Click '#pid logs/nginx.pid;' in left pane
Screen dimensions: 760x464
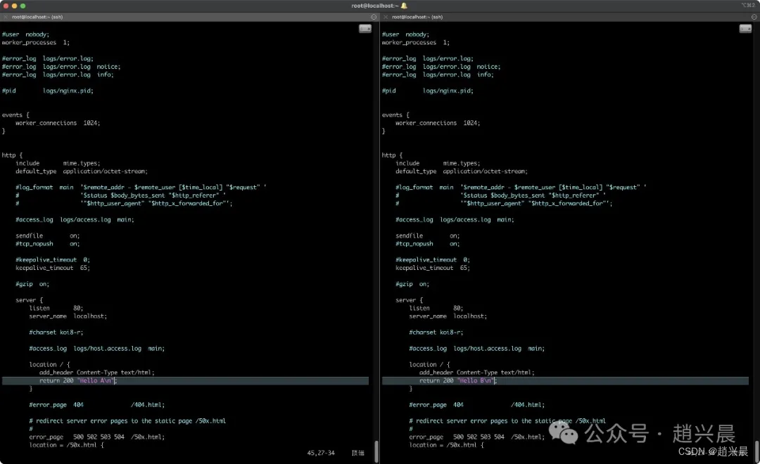[48, 91]
